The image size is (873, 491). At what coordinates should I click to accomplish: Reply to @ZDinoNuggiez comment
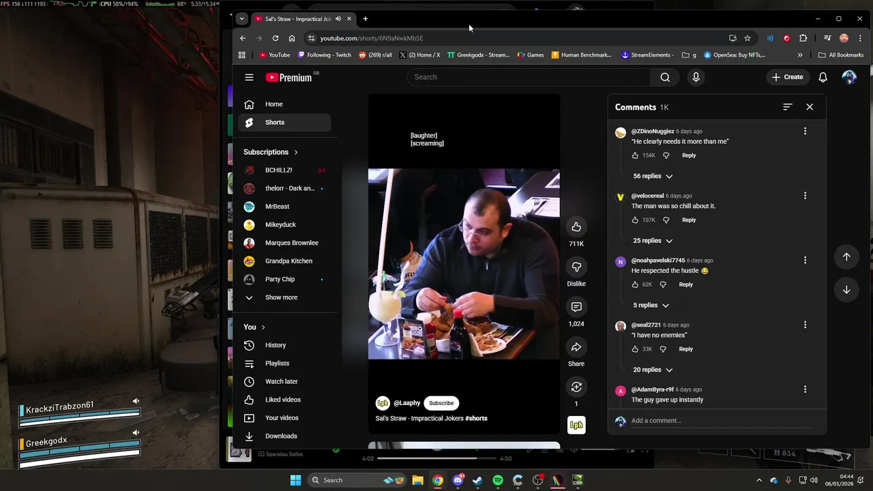[x=689, y=155]
